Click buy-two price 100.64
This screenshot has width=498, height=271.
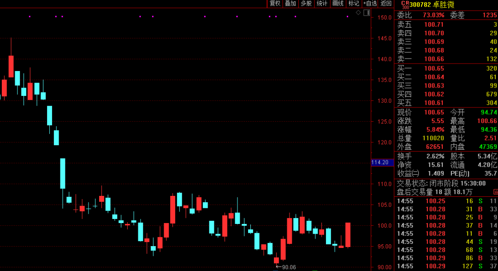click(x=434, y=77)
